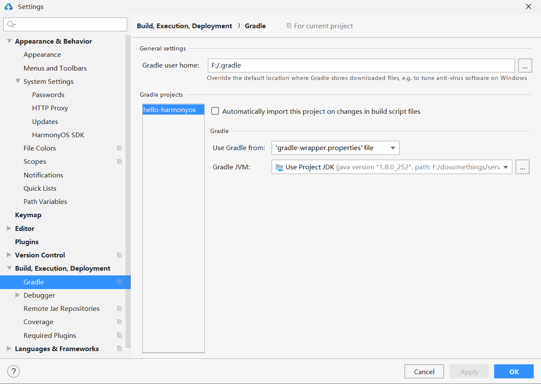Collapse the Appearance & Behavior section
Screen dimensions: 541x384
(9, 41)
